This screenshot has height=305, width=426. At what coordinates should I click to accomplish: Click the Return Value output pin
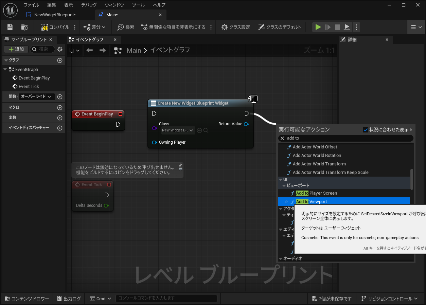tap(246, 124)
